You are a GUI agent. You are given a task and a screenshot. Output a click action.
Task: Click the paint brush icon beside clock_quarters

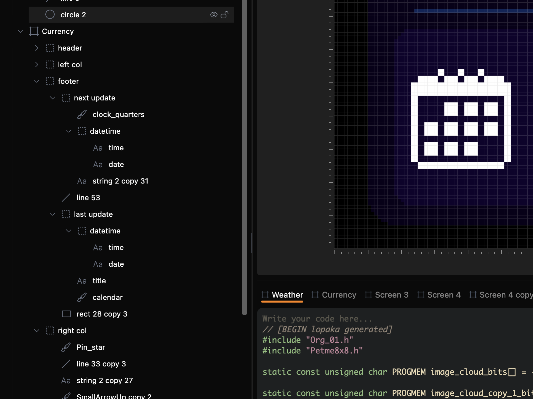[82, 114]
